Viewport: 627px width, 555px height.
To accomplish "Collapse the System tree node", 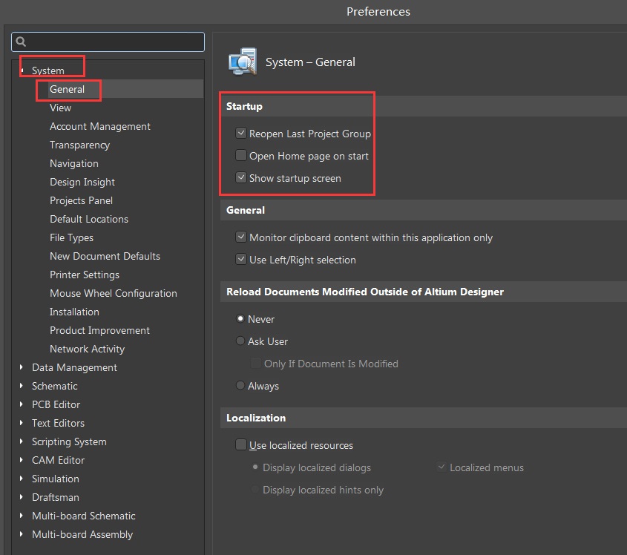I will click(x=22, y=70).
